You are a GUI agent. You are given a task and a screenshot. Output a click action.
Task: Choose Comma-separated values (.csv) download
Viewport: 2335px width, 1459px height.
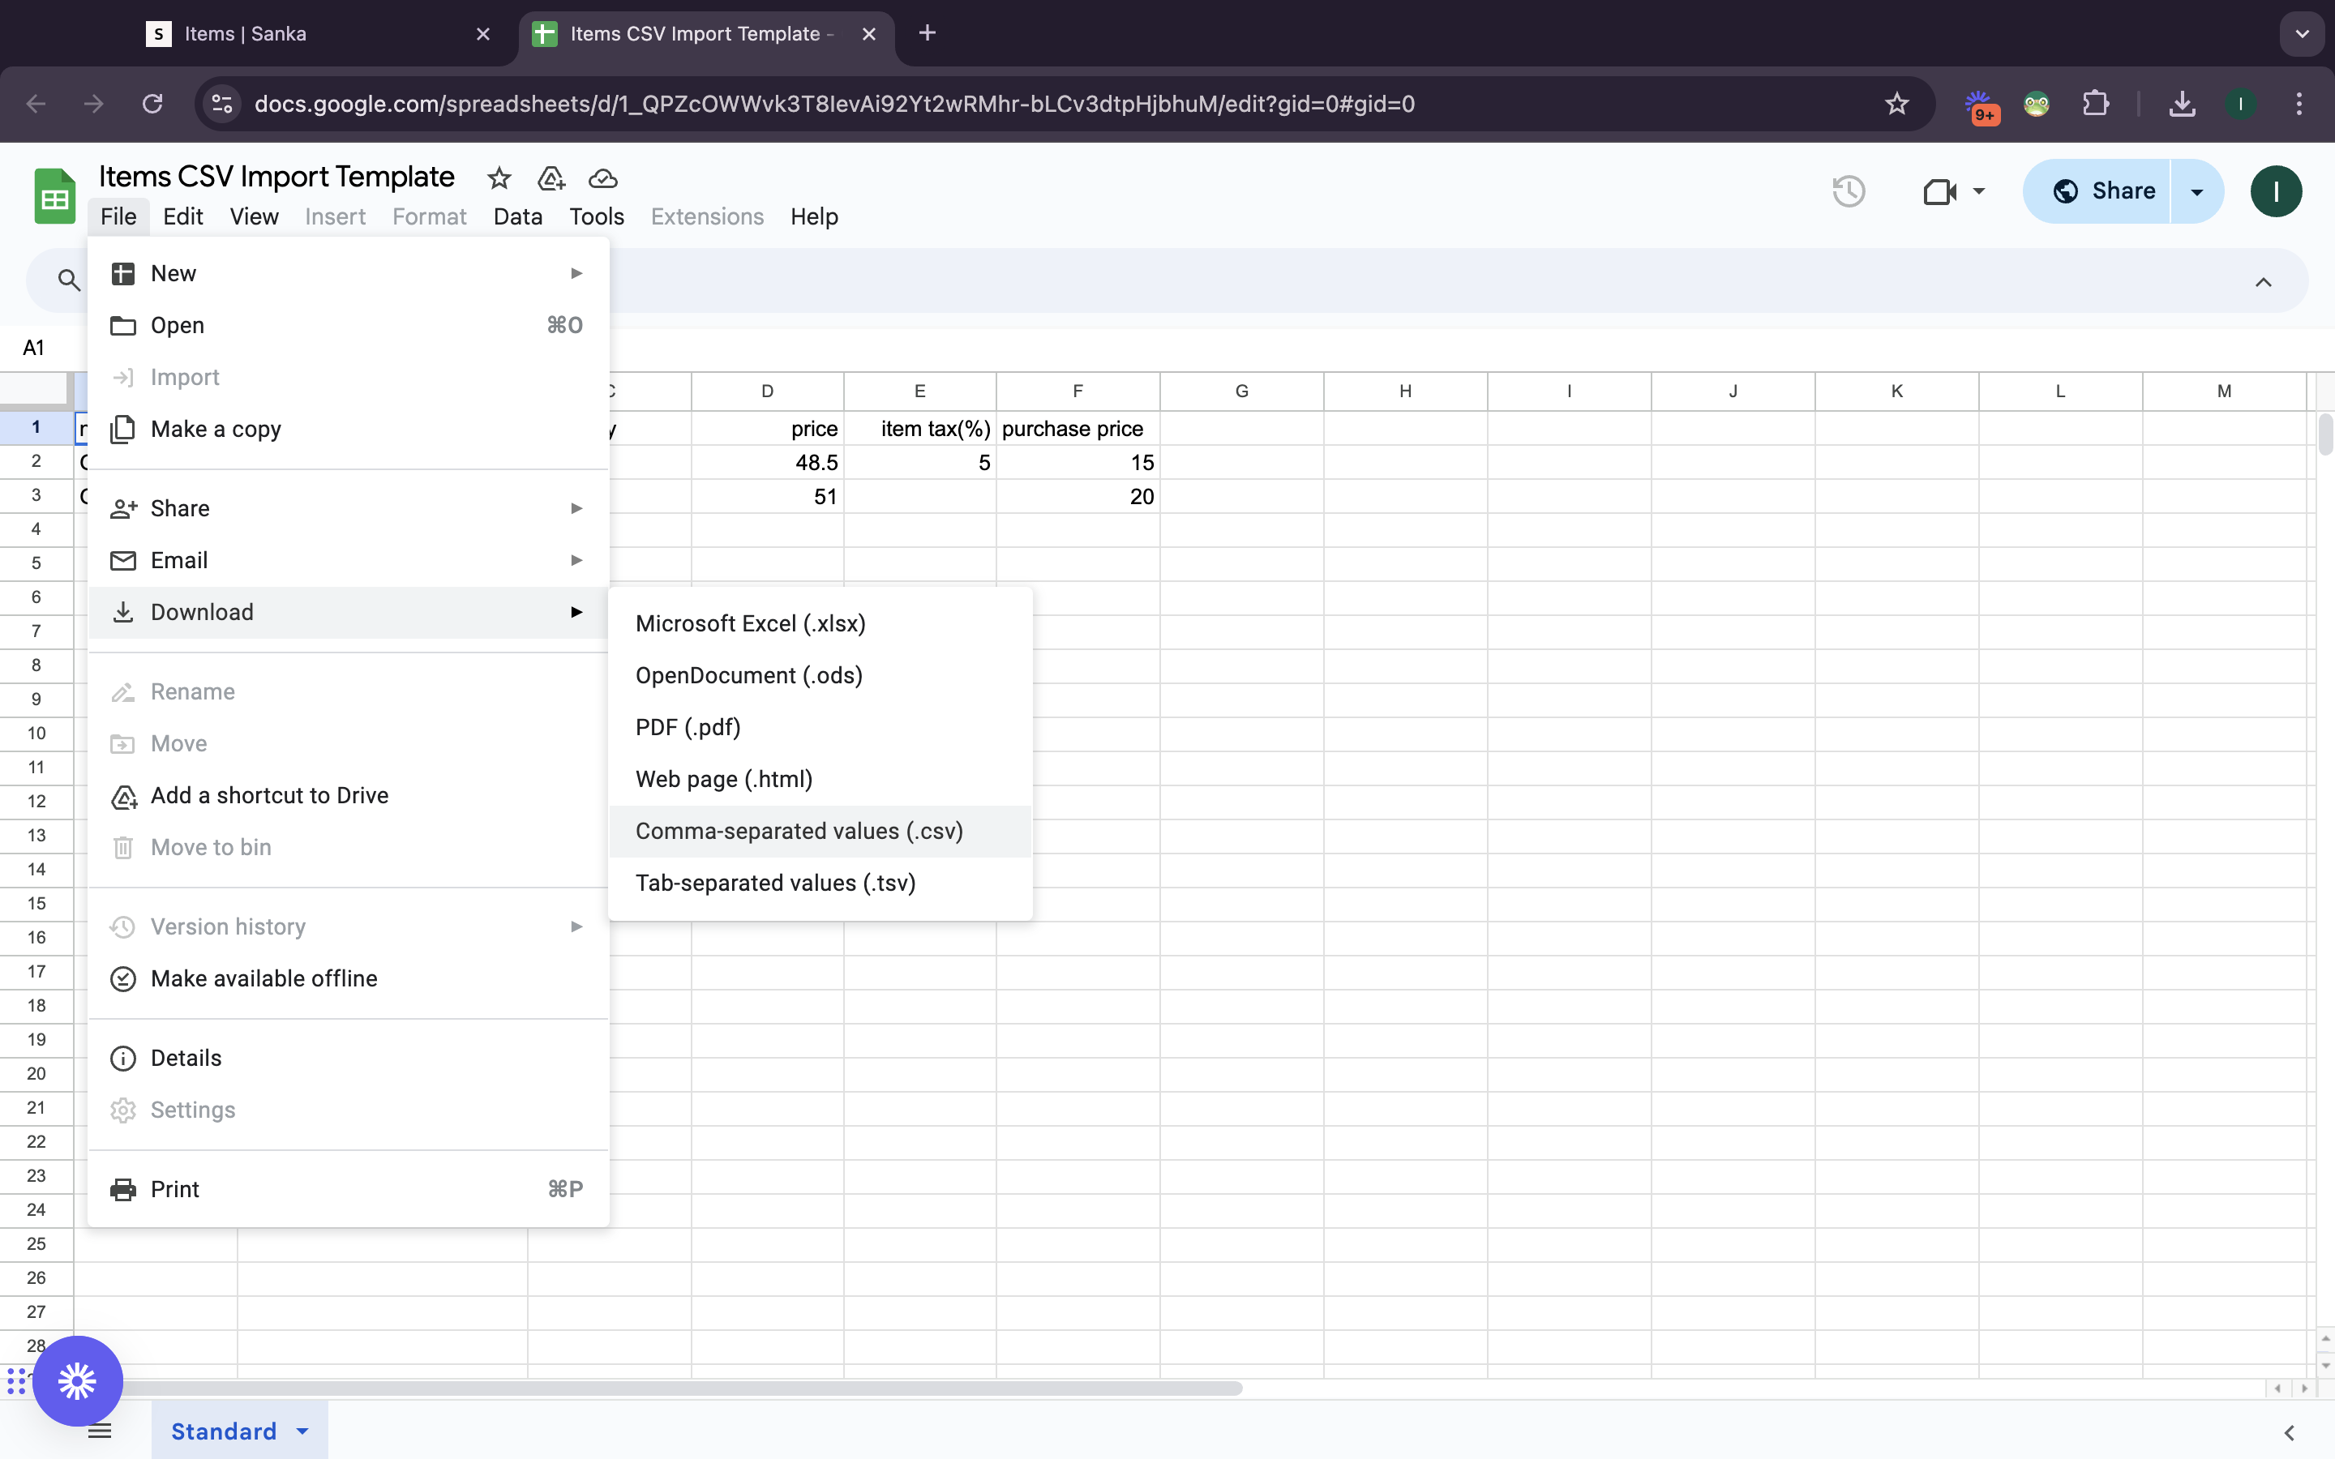(799, 831)
